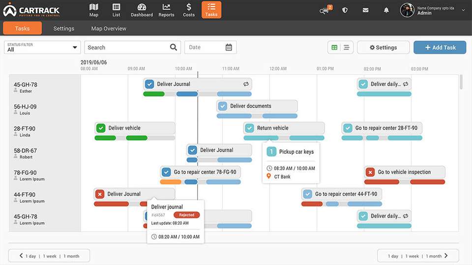Click the shield icon in header
Image resolution: width=472 pixels, height=265 pixels.
coord(345,10)
